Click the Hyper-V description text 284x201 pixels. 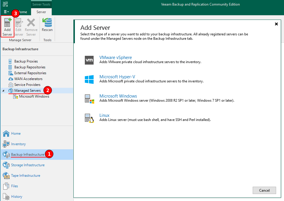152,81
